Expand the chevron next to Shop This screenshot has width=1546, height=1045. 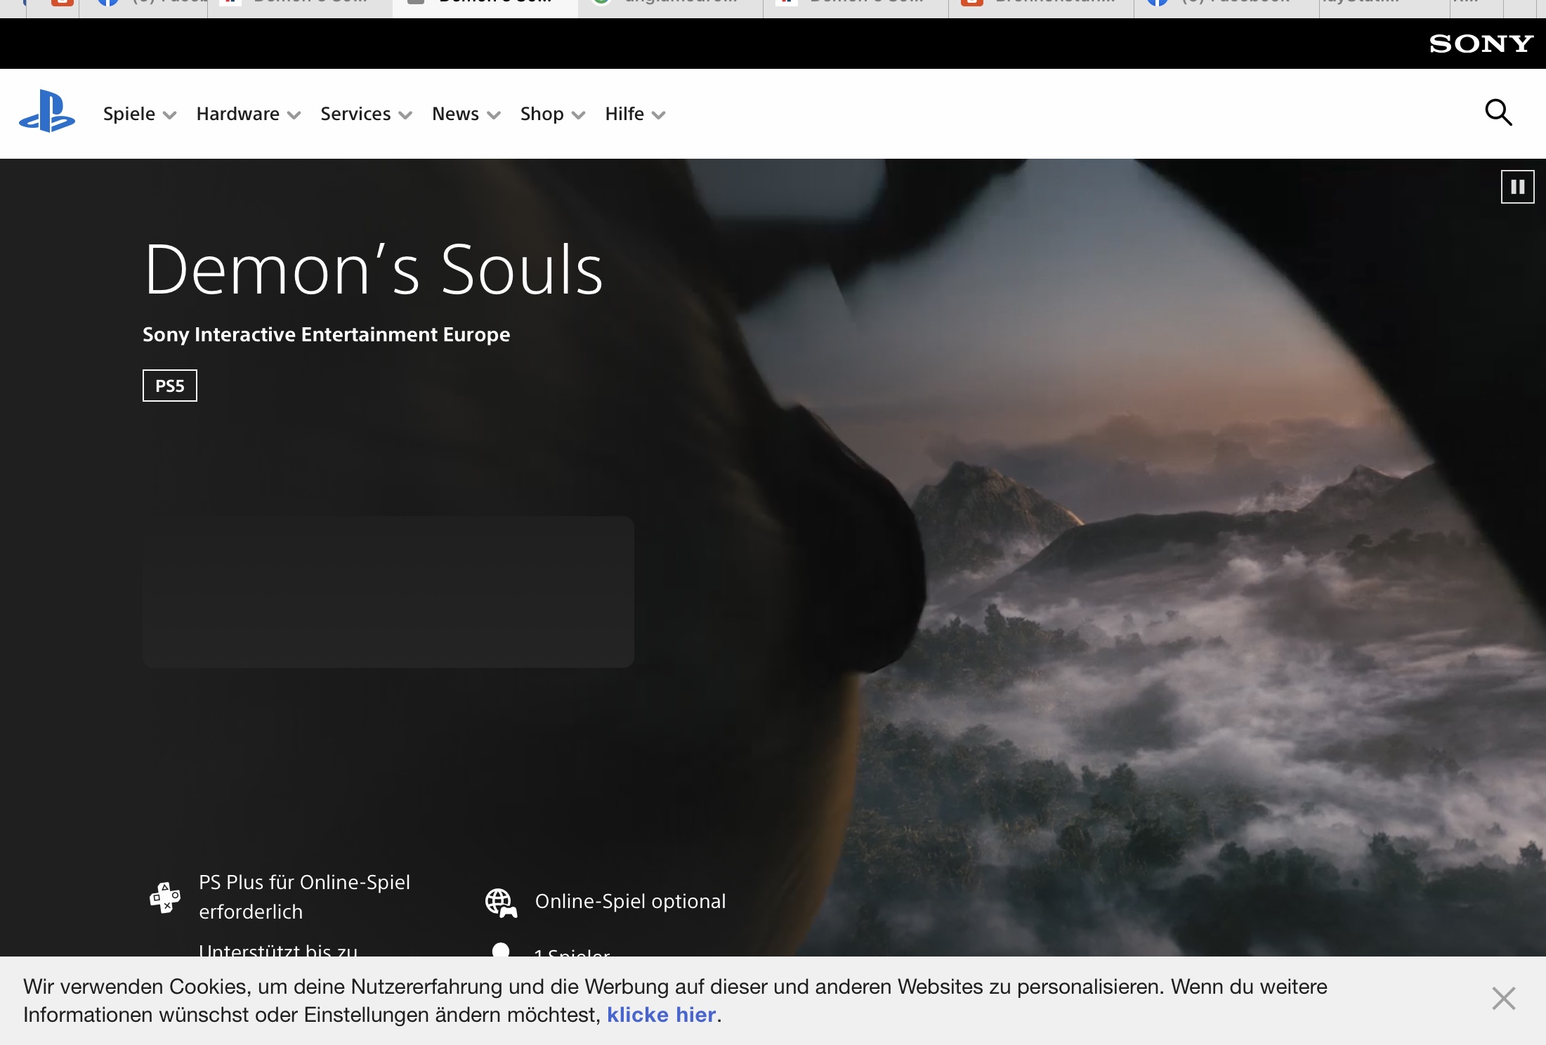[x=579, y=115]
